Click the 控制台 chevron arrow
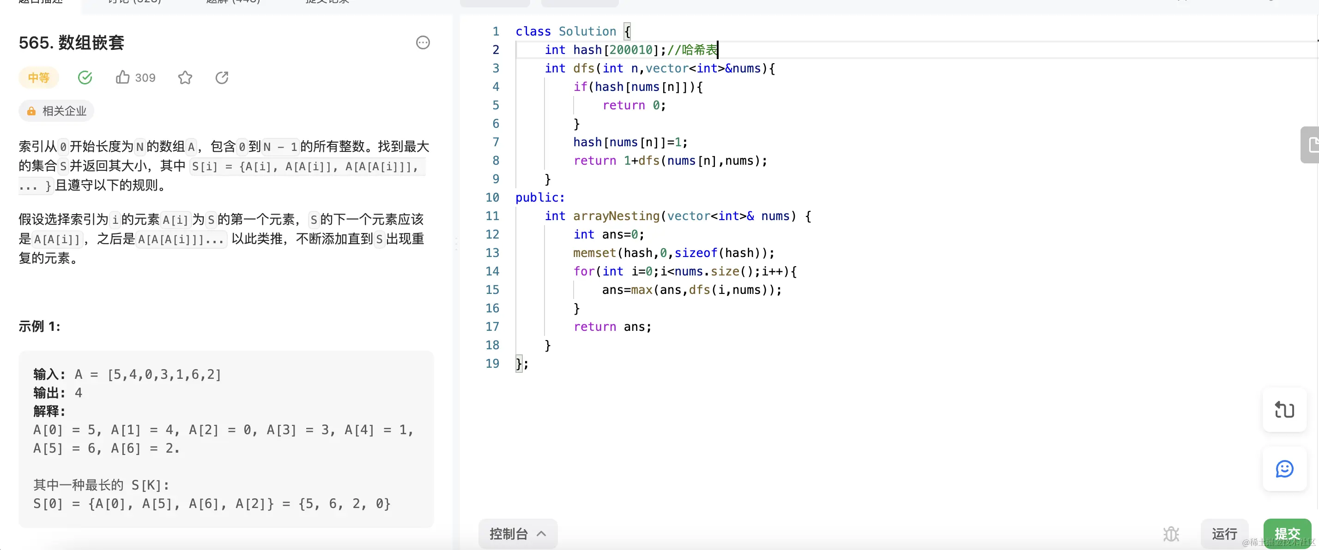The width and height of the screenshot is (1319, 550). point(541,534)
